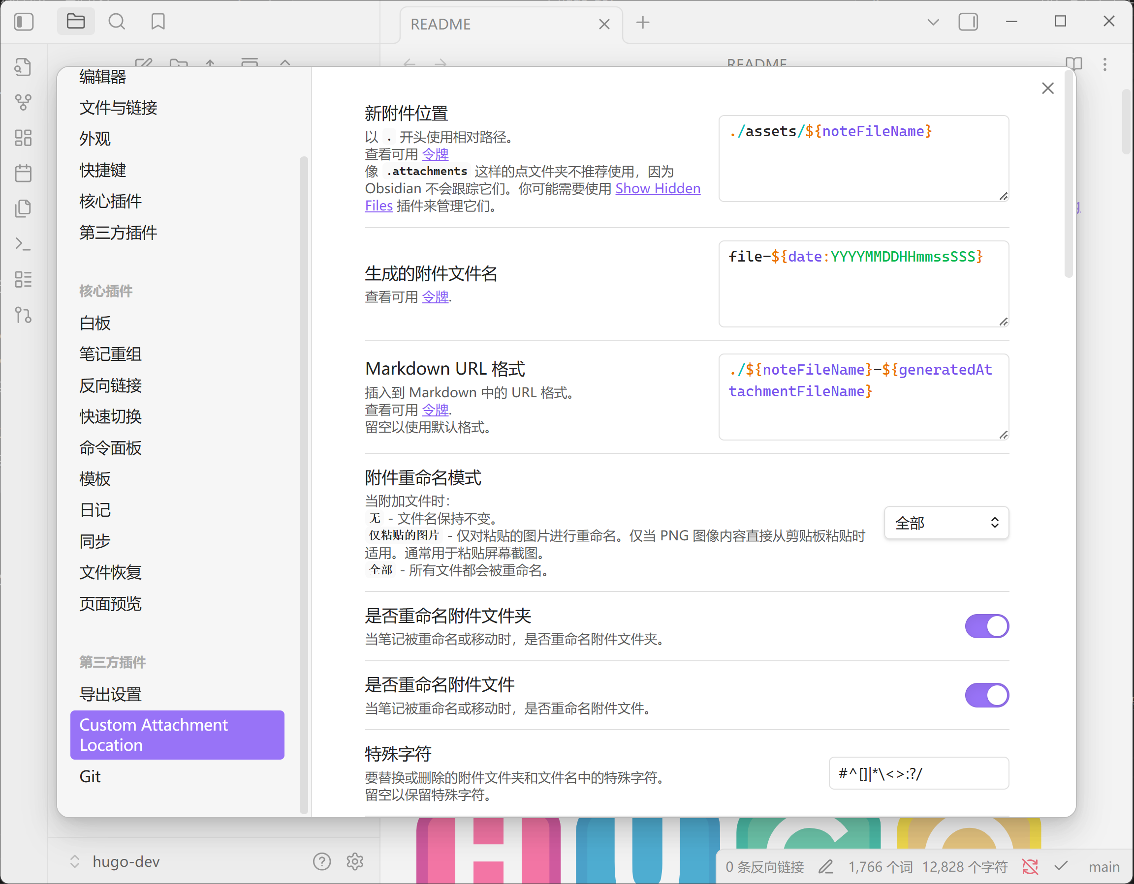
Task: Open the terminal icon in the left ribbon
Action: pyautogui.click(x=24, y=243)
